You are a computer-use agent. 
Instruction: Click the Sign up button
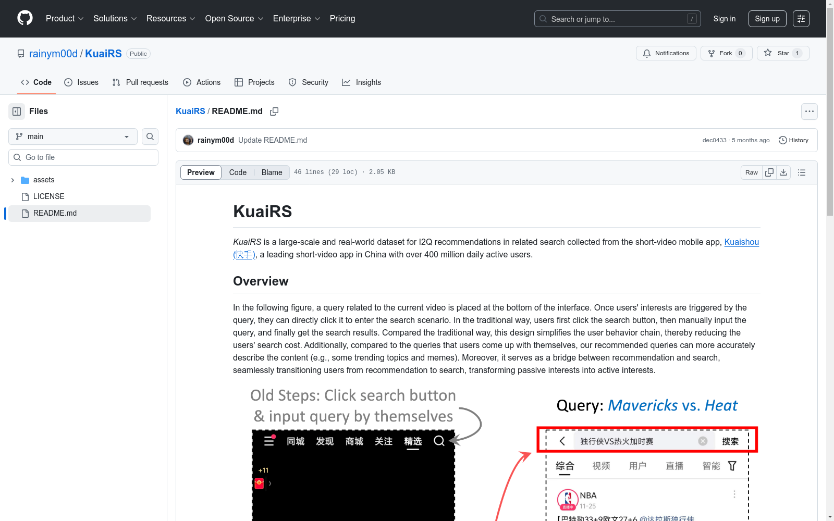tap(767, 19)
